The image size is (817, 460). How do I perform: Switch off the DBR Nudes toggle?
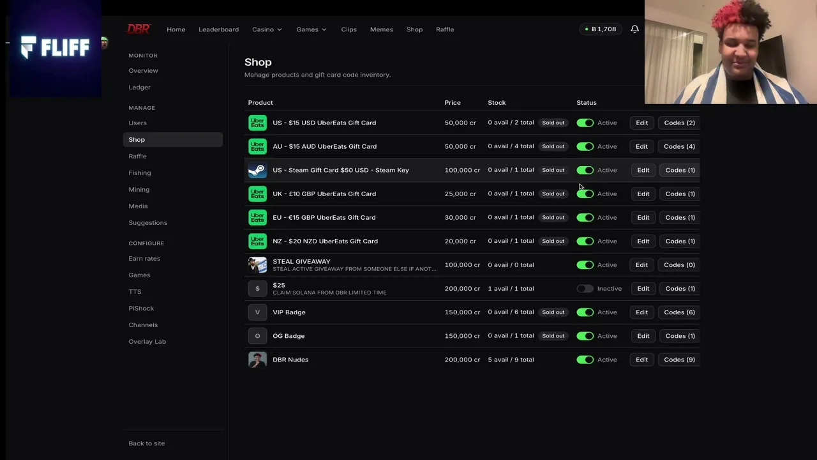(585, 359)
